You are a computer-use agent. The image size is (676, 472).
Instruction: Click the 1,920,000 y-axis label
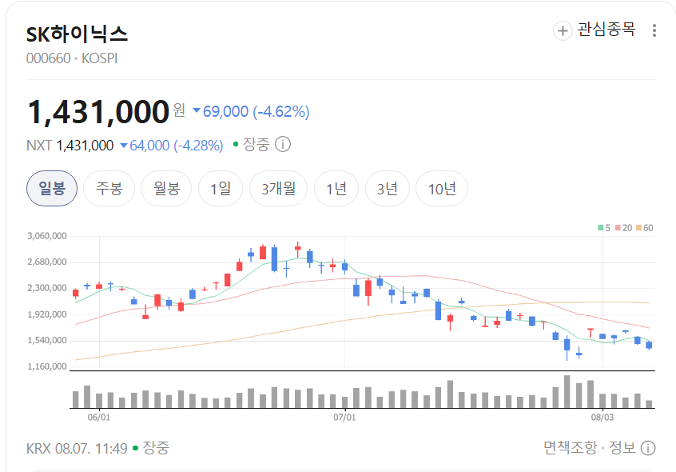tap(47, 314)
